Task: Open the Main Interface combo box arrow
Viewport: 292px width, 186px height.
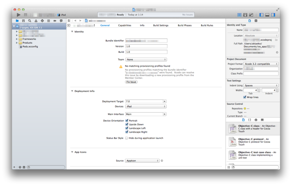Action: click(x=165, y=114)
